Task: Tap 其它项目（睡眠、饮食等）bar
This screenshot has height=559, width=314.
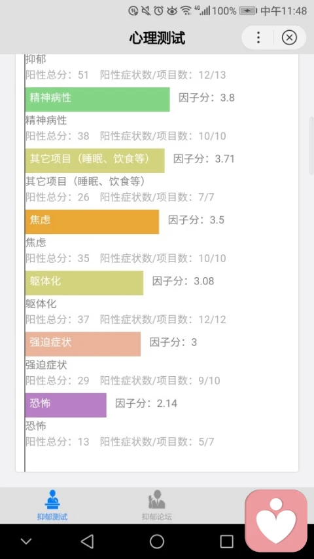Action: 95,161
